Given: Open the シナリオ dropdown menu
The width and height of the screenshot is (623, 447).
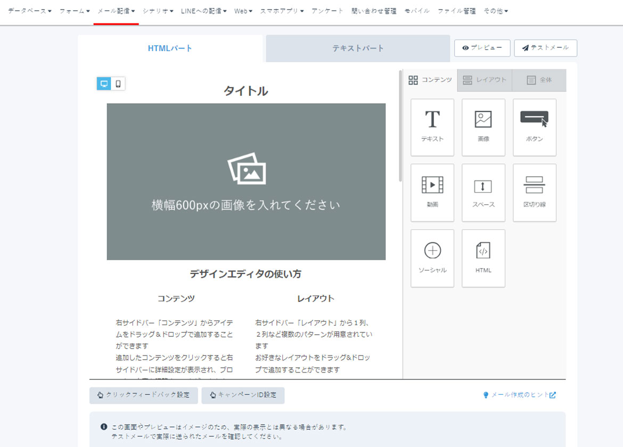Looking at the screenshot, I should pyautogui.click(x=158, y=11).
